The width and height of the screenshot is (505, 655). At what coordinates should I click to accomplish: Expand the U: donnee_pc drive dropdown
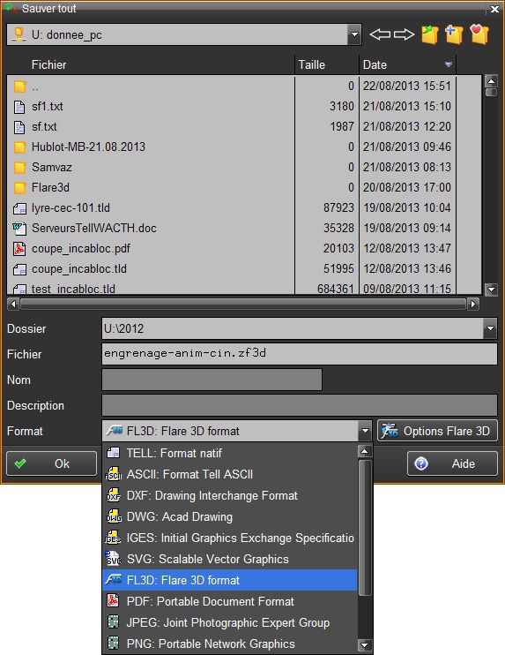point(354,34)
